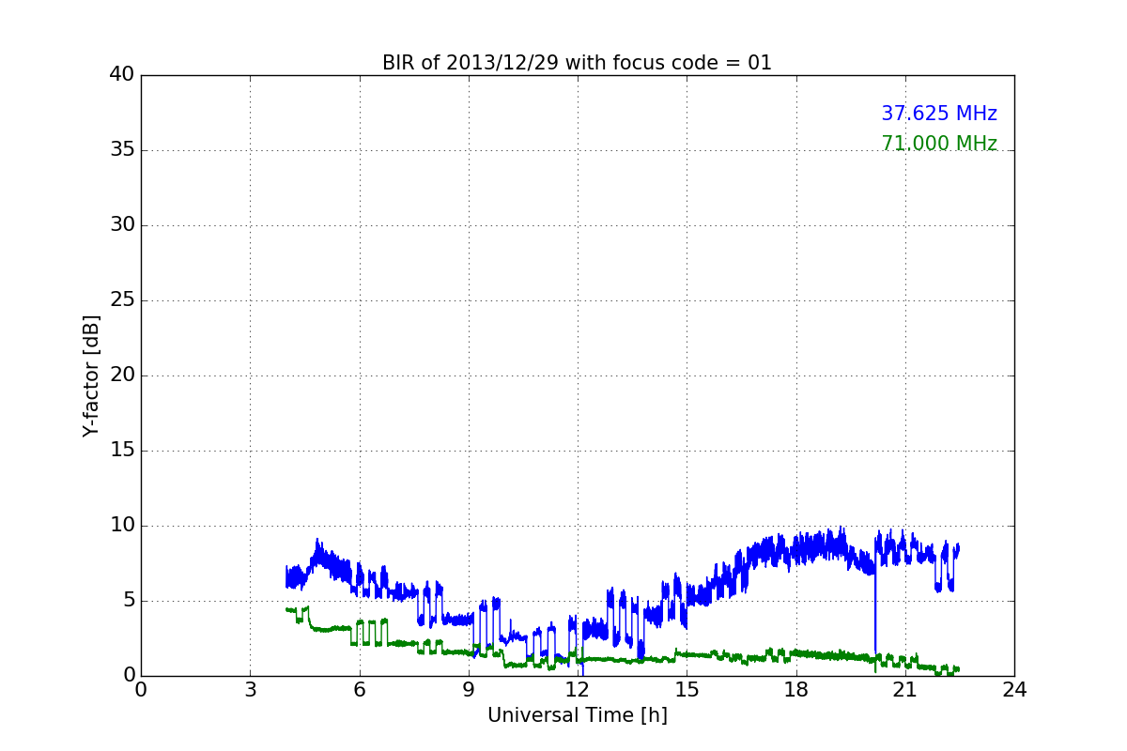Screen dimensions: 1127x751
Task: Click the y-axis tick label 10
Action: click(121, 526)
